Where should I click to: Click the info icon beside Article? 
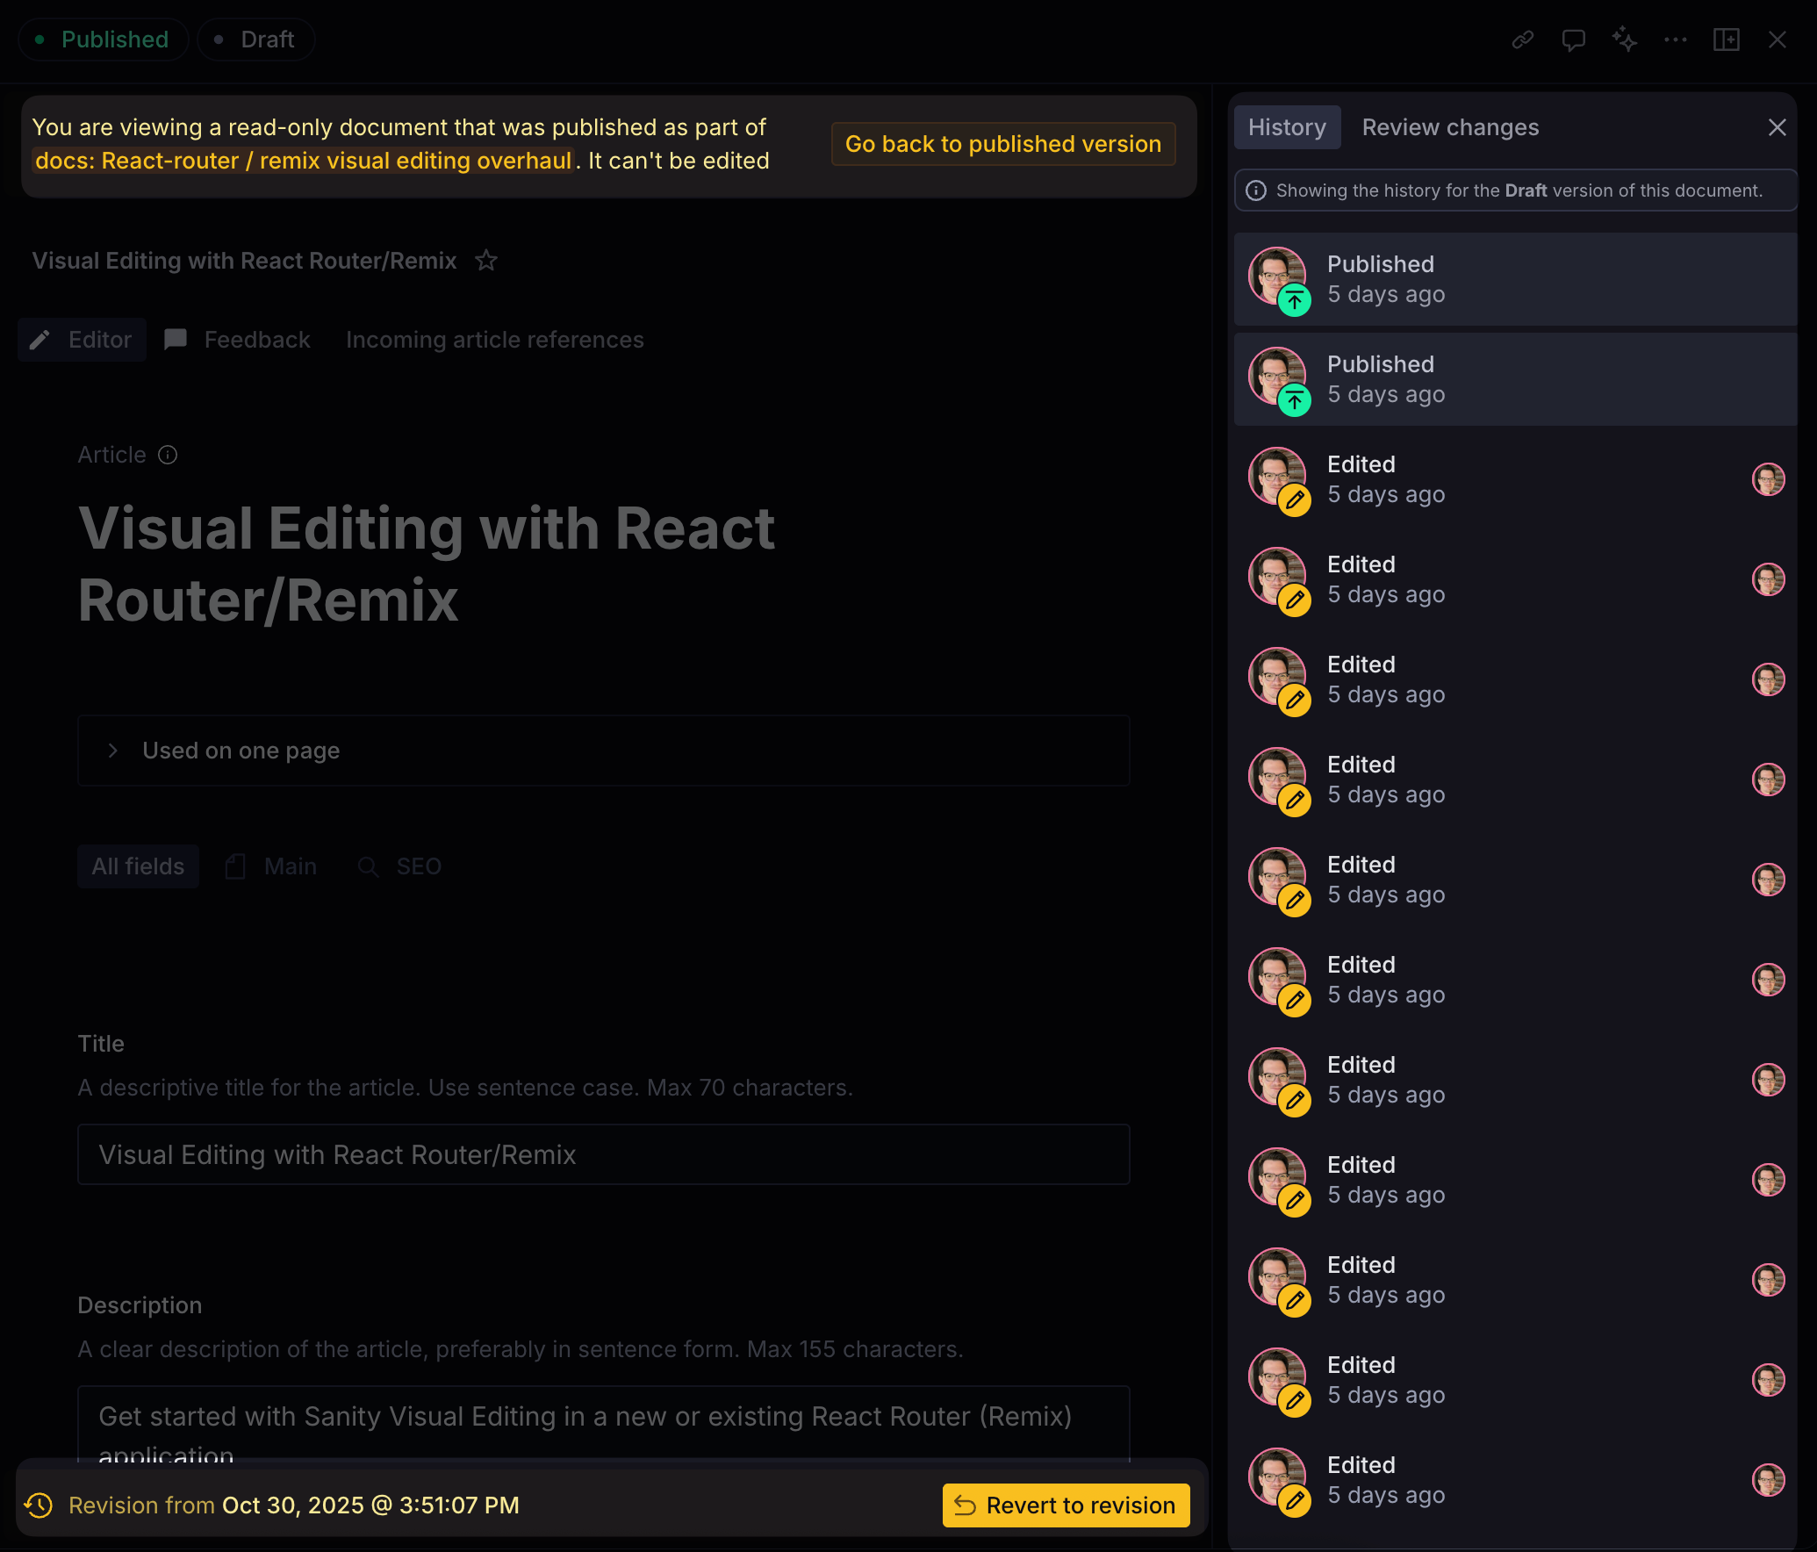pos(168,455)
